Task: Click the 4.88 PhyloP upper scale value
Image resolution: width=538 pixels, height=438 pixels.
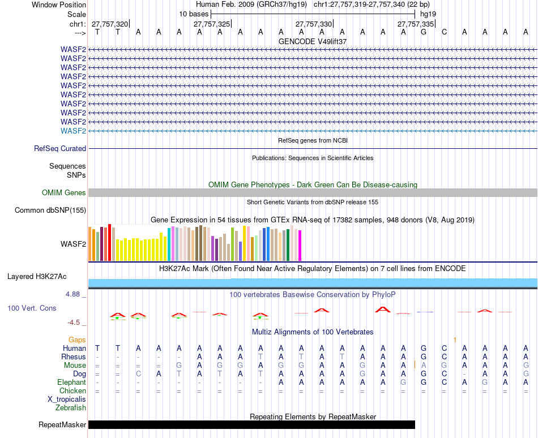Action: (x=72, y=294)
